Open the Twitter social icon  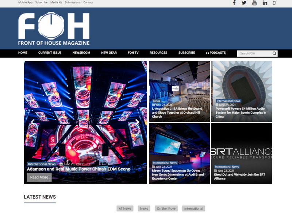click(x=244, y=3)
